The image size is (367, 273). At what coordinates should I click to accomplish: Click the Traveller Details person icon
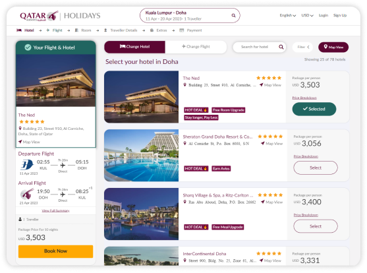tap(105, 30)
